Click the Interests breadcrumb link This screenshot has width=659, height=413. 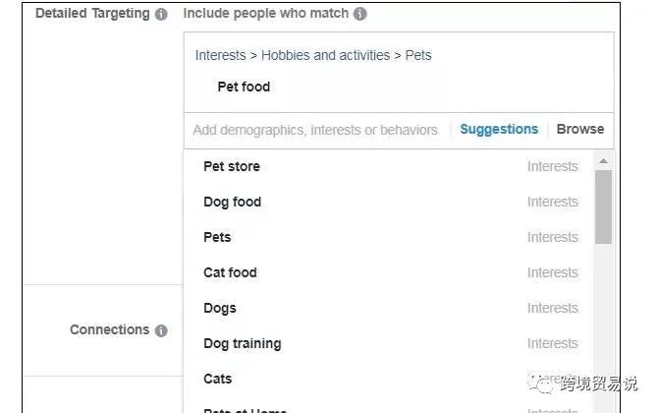220,55
